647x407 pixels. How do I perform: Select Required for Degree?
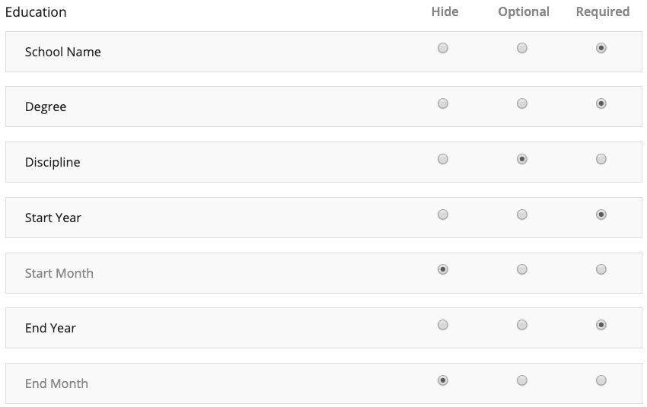601,103
